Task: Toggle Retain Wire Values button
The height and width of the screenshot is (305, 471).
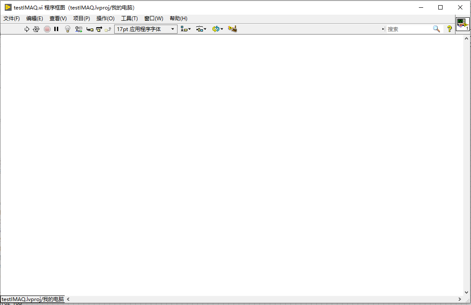Action: pos(79,29)
